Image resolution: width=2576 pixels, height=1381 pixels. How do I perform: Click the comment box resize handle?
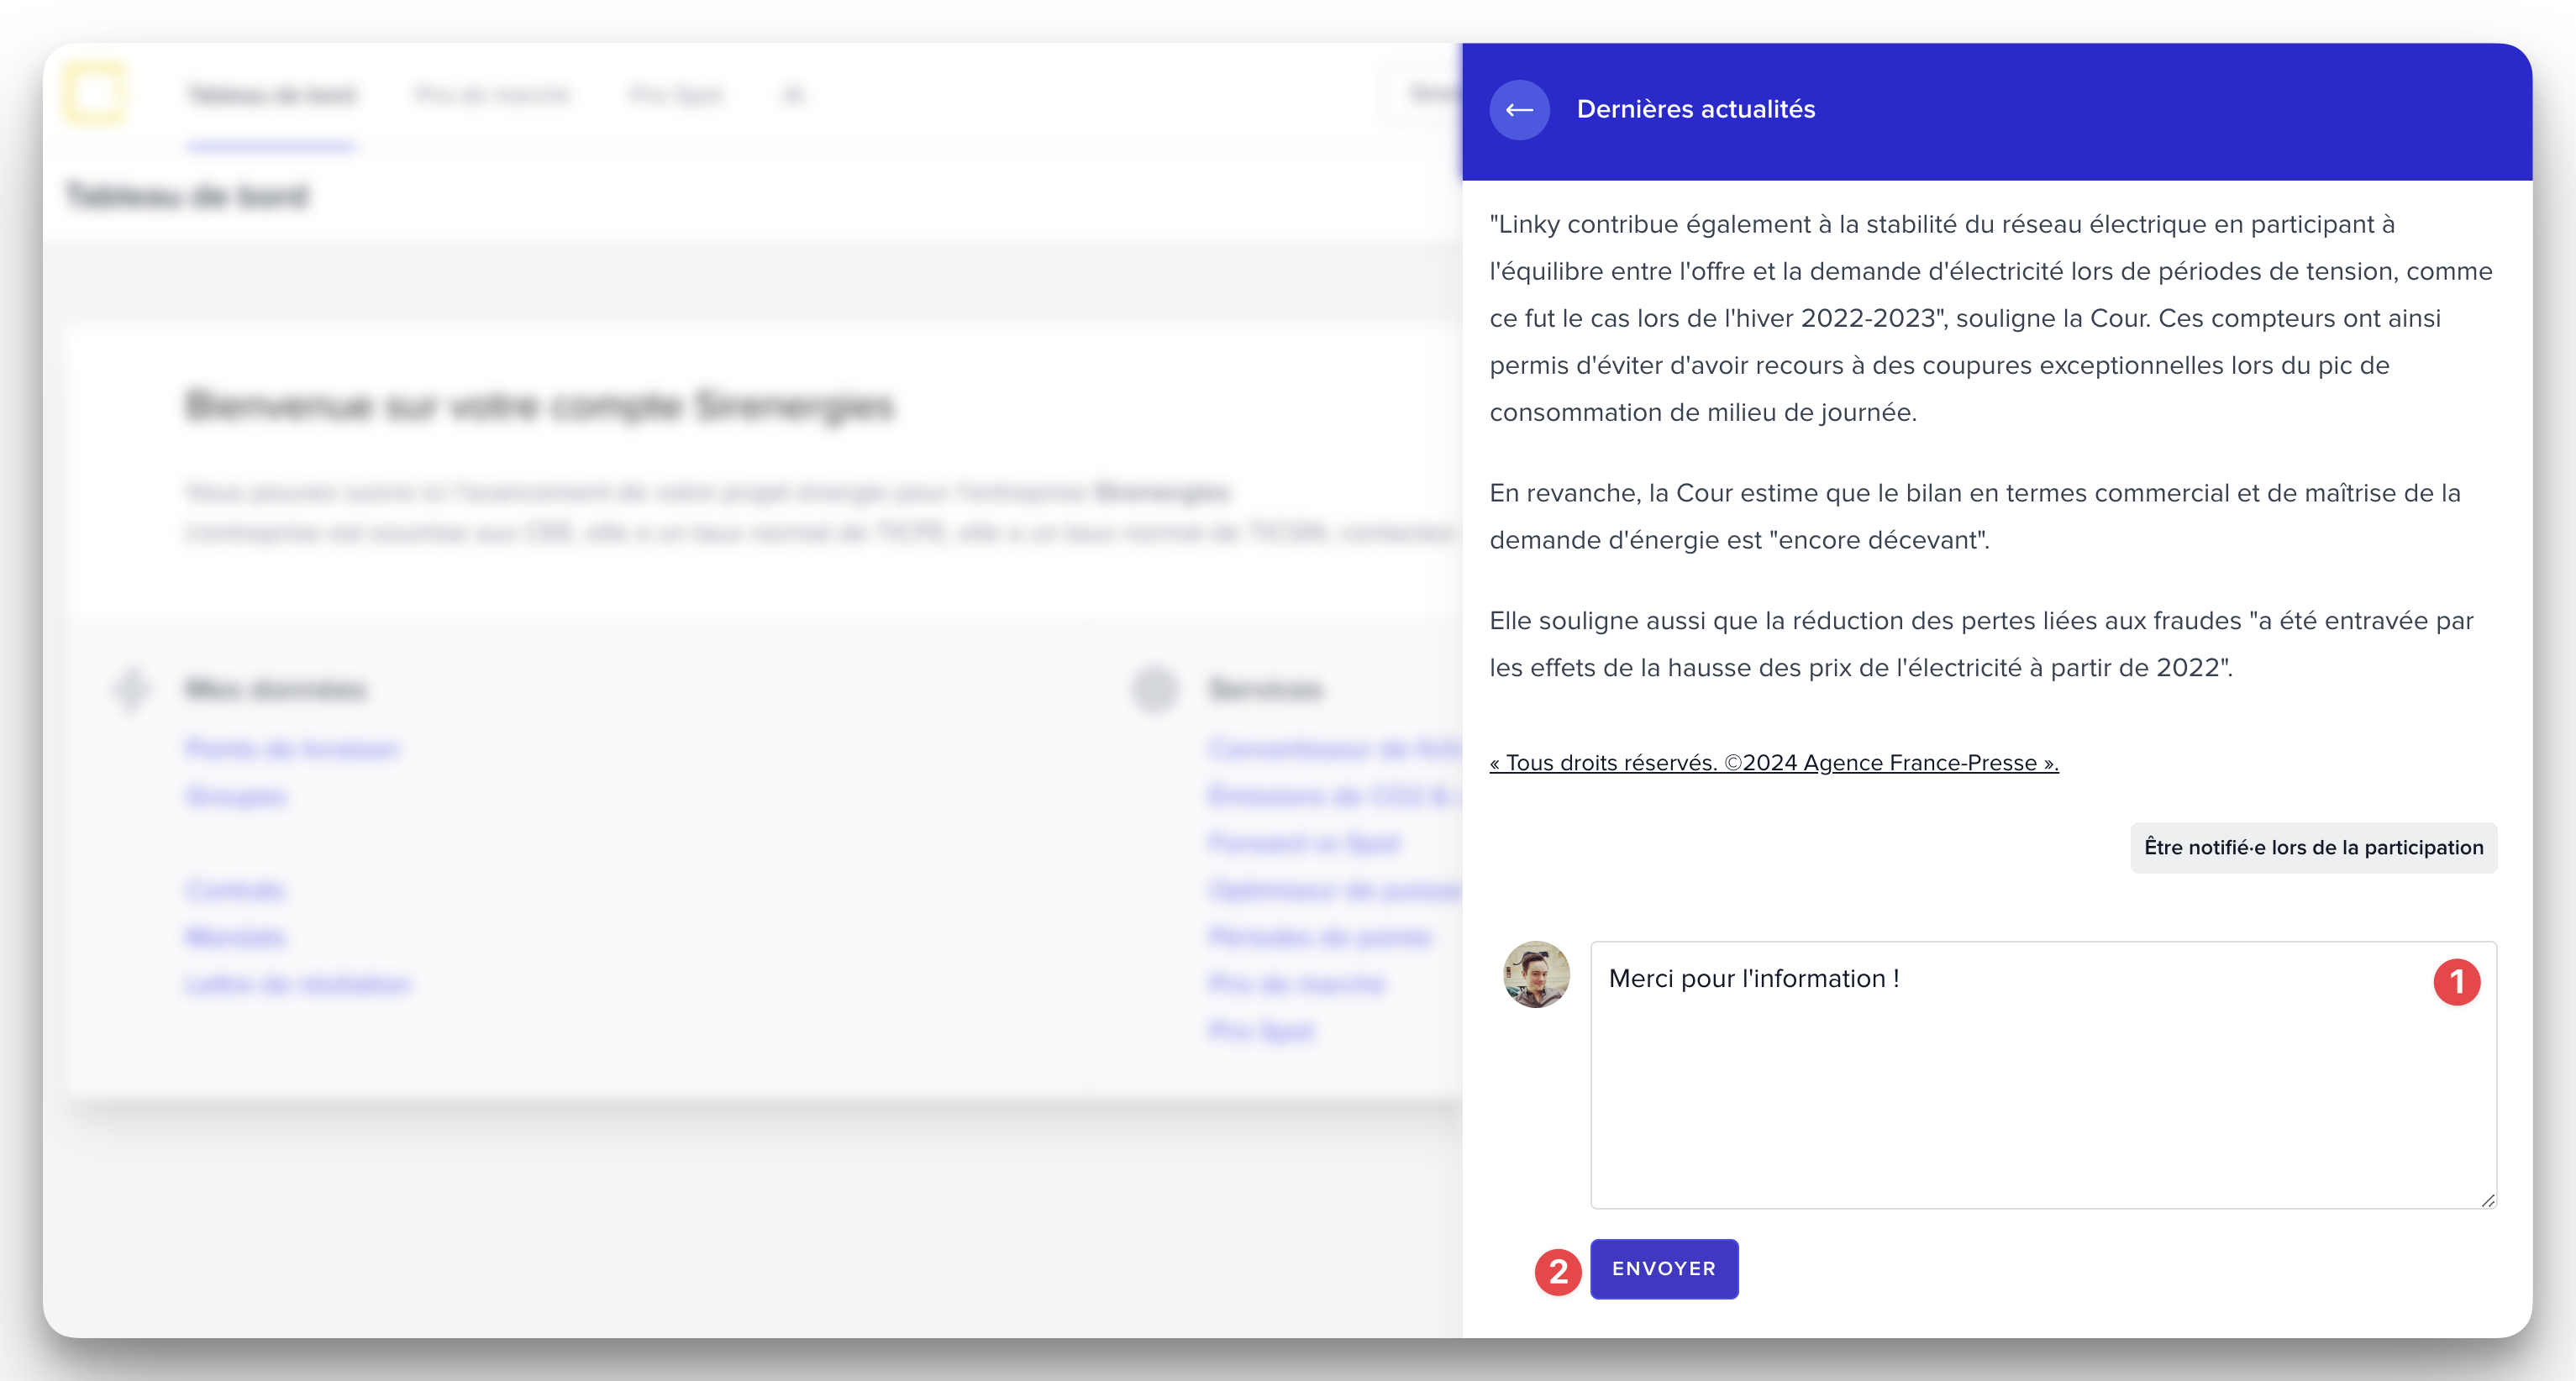(2488, 1200)
